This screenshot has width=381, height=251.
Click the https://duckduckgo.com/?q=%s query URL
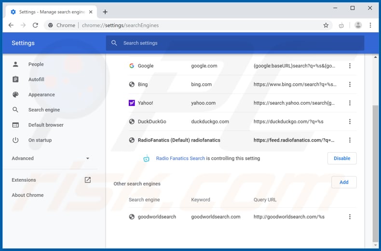click(288, 121)
